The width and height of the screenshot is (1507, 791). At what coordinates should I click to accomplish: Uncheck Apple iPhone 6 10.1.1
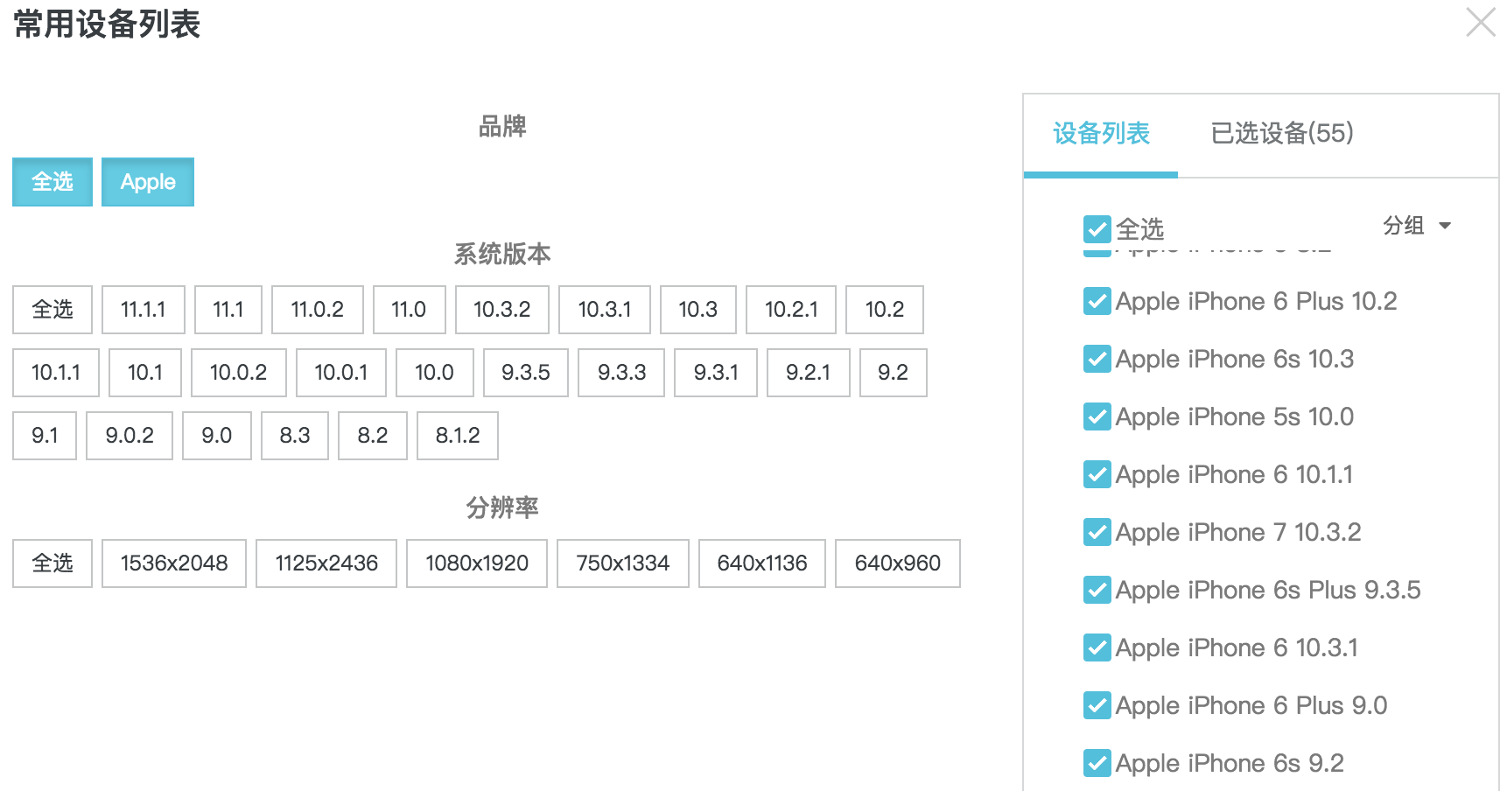tap(1097, 474)
